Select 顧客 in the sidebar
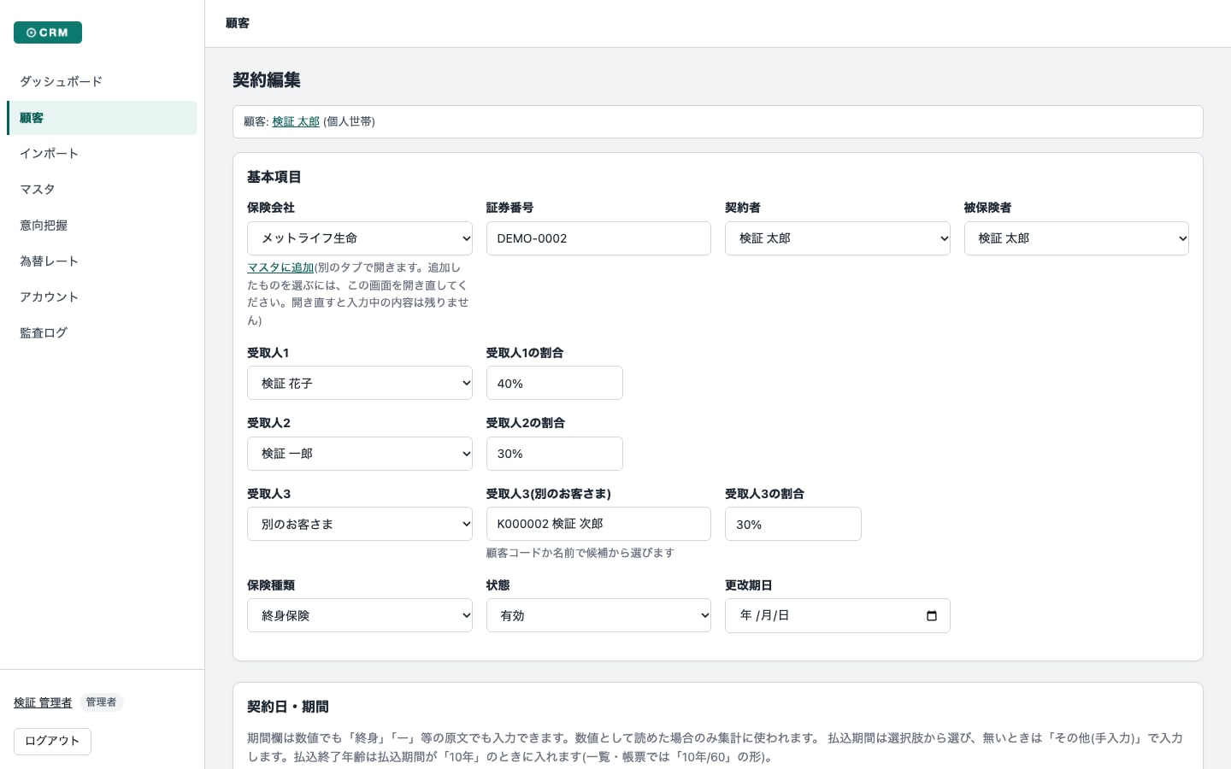Viewport: 1231px width, 769px height. pyautogui.click(x=102, y=118)
